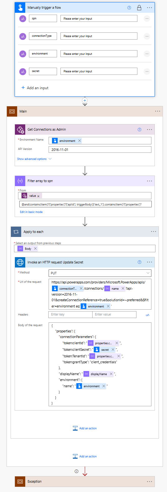Collapse the Apply to each header
The width and height of the screenshot is (167, 492).
(x=85, y=232)
